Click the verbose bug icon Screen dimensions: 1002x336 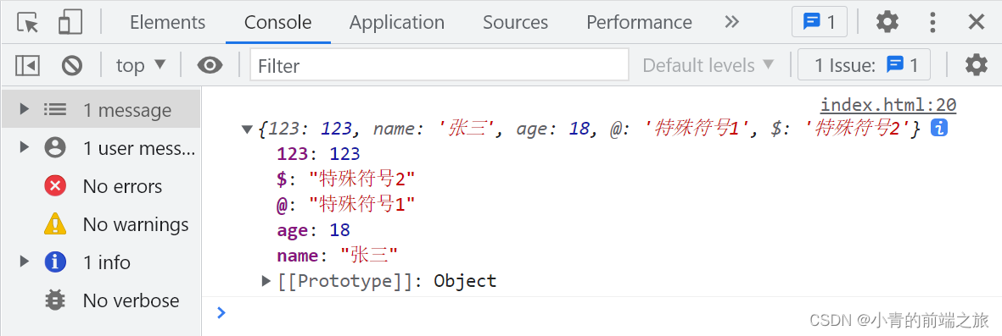[55, 300]
